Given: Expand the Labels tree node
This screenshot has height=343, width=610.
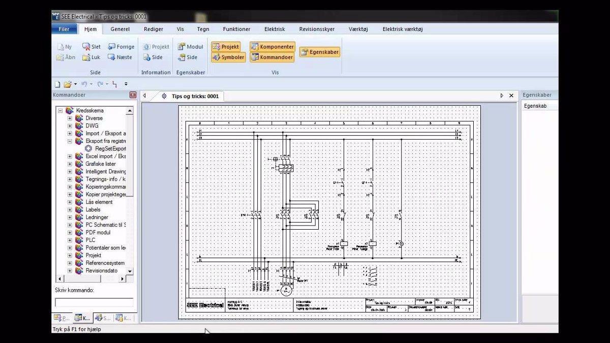Looking at the screenshot, I should [x=70, y=209].
